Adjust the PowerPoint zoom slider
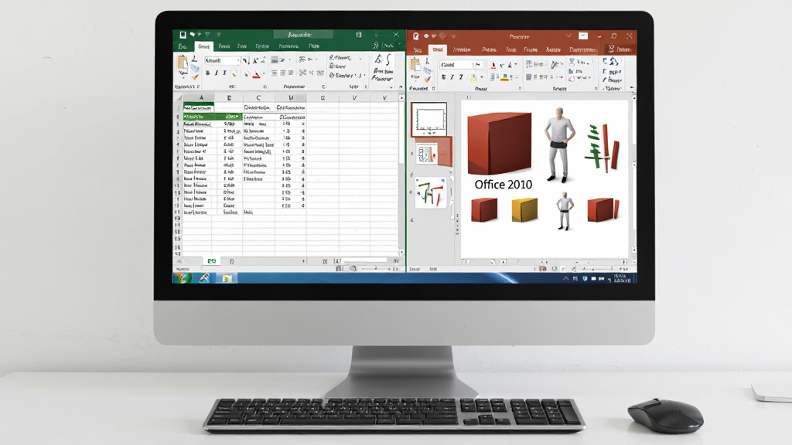This screenshot has height=445, width=792. pyautogui.click(x=599, y=269)
